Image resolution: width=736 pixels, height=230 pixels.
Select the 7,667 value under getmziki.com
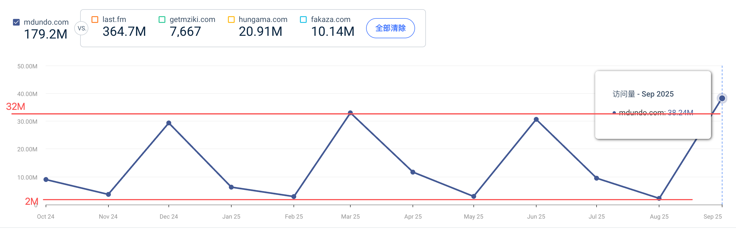pos(185,31)
